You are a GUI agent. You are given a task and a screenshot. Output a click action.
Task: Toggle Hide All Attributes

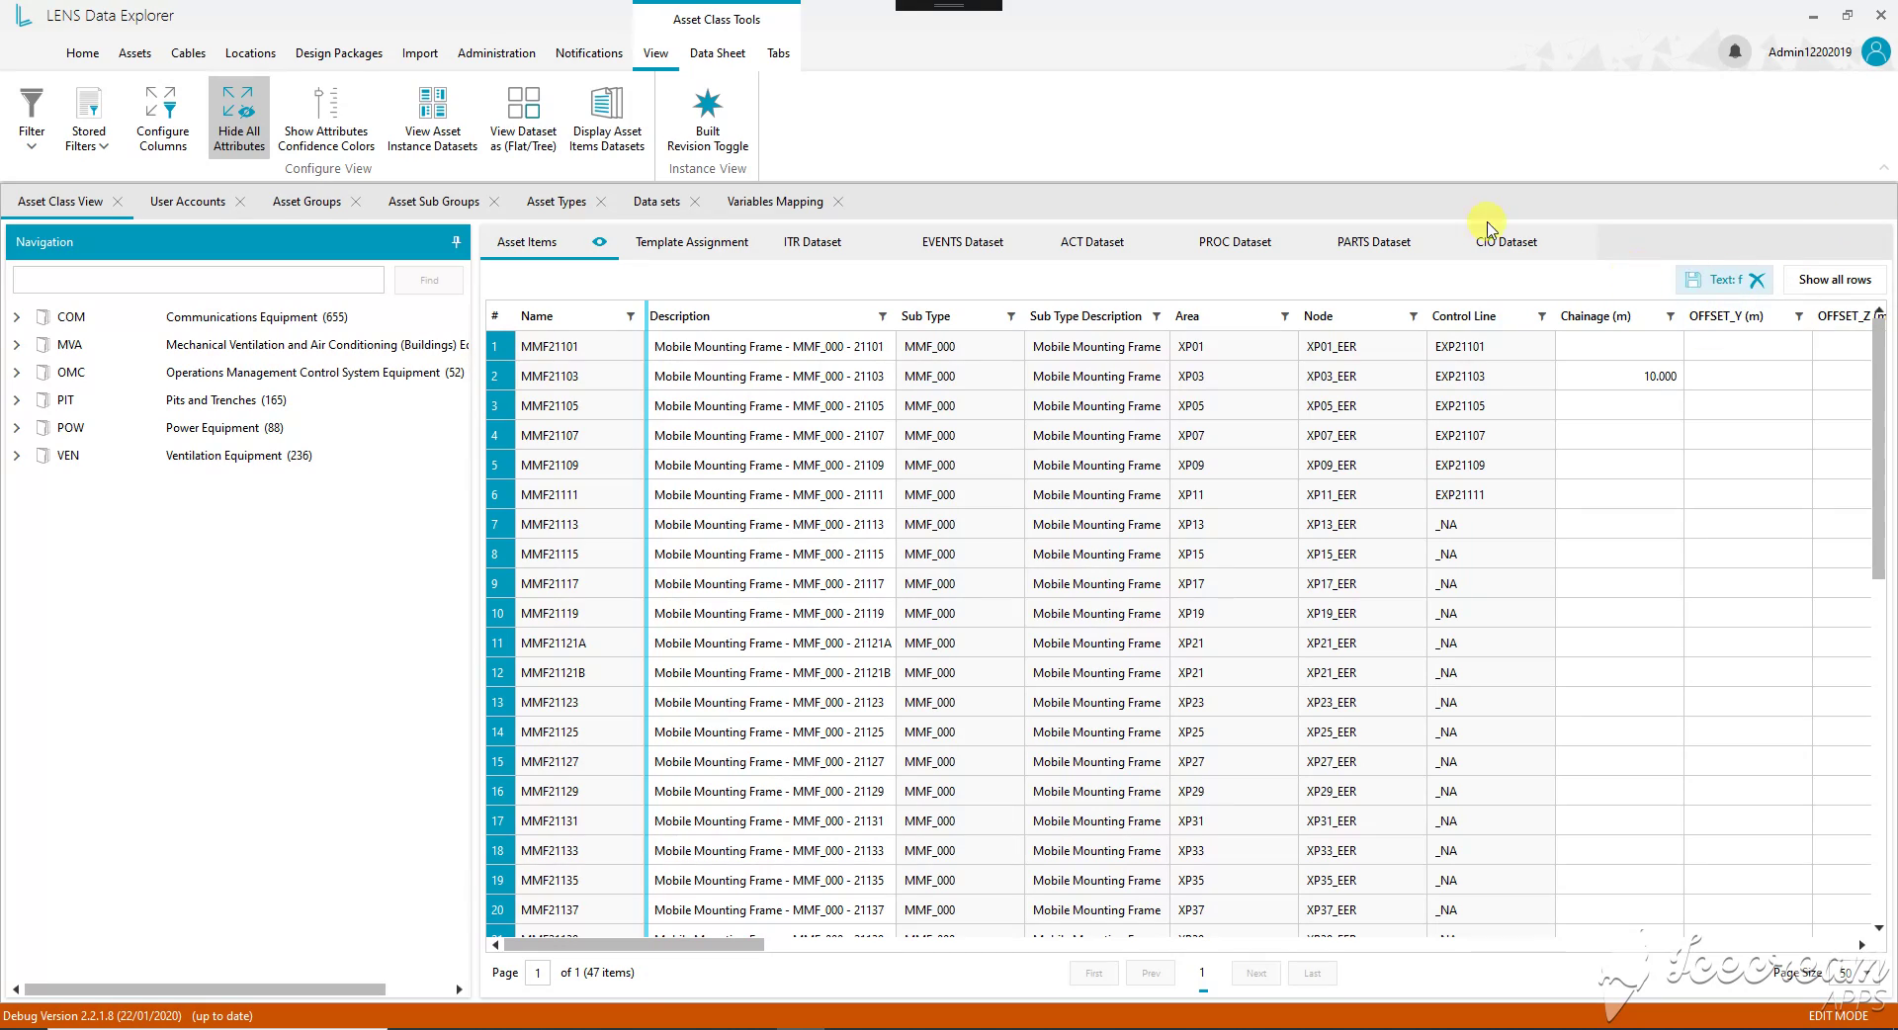point(239,118)
